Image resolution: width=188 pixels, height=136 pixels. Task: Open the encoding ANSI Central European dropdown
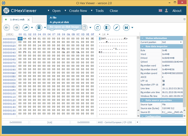[137, 122]
